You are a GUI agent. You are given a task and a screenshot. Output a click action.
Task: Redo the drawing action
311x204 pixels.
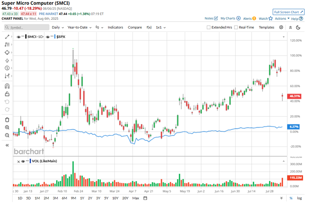pos(7,109)
